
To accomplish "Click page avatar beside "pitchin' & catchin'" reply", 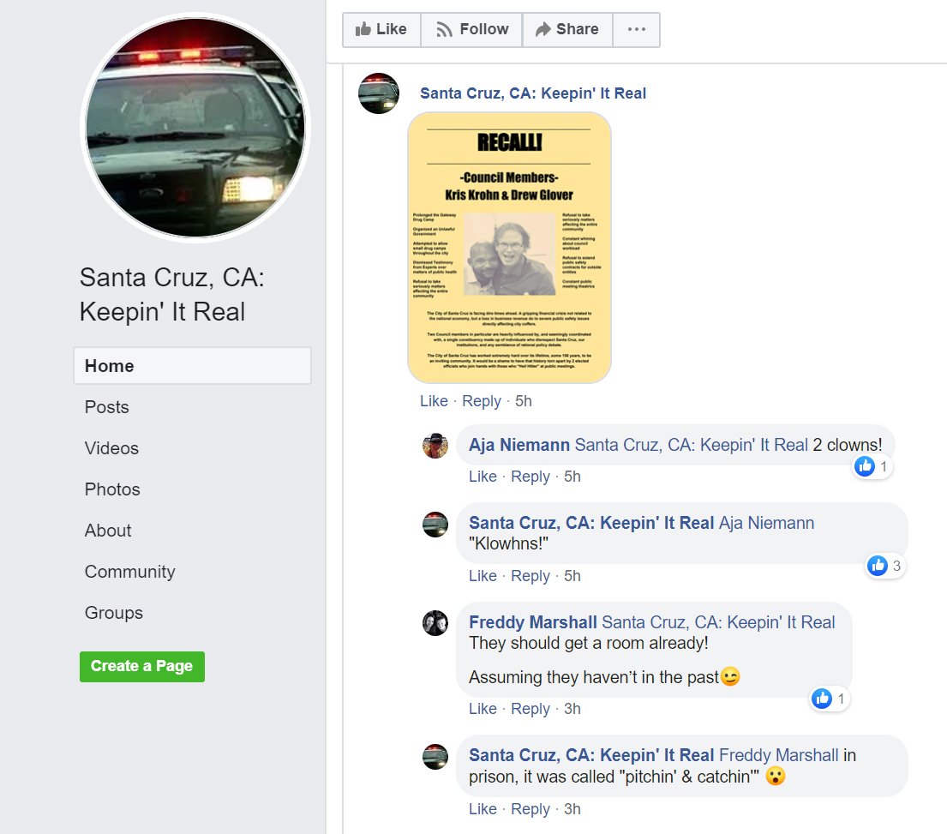I will point(435,757).
